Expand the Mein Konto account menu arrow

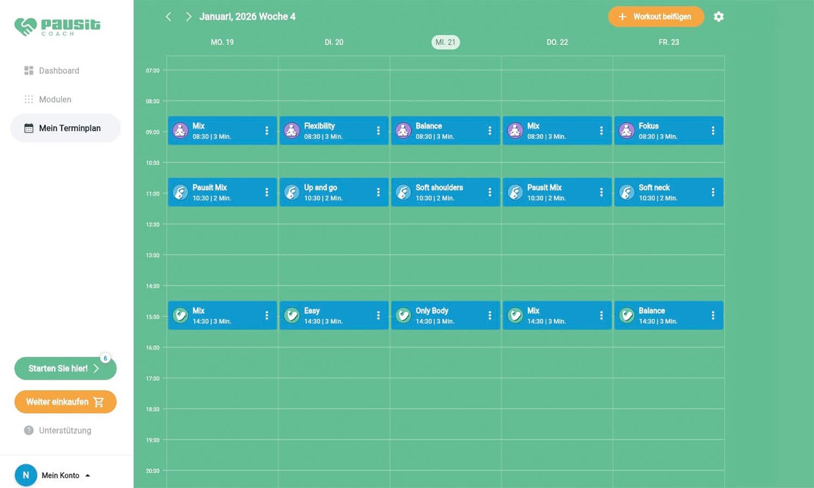point(88,476)
